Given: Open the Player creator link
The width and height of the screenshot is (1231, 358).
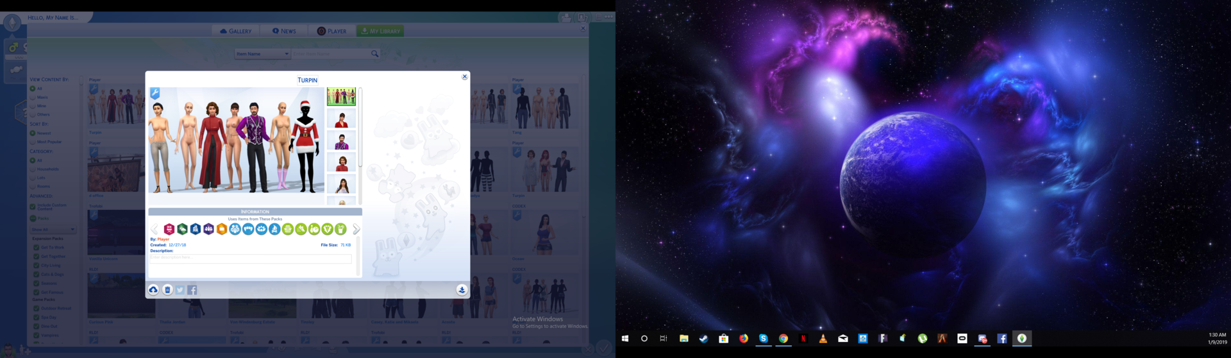Looking at the screenshot, I should tap(163, 239).
